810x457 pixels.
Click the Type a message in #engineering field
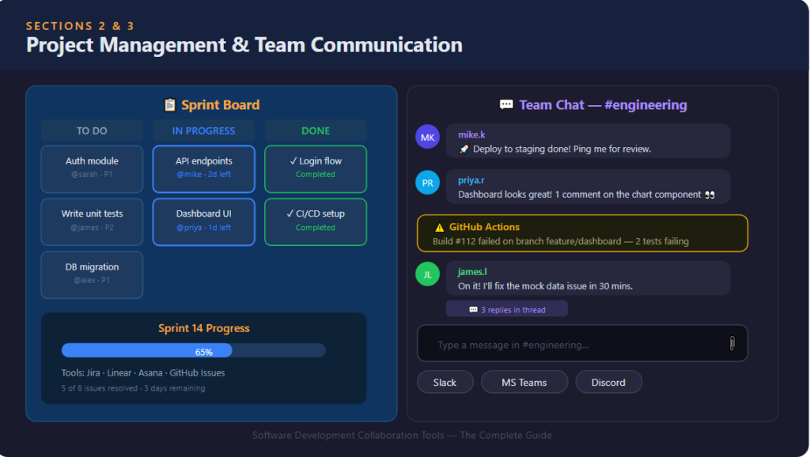point(582,343)
